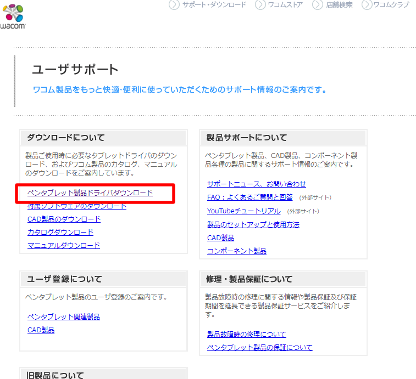
Task: Click the 旧製品について section heading
Action: [x=55, y=375]
